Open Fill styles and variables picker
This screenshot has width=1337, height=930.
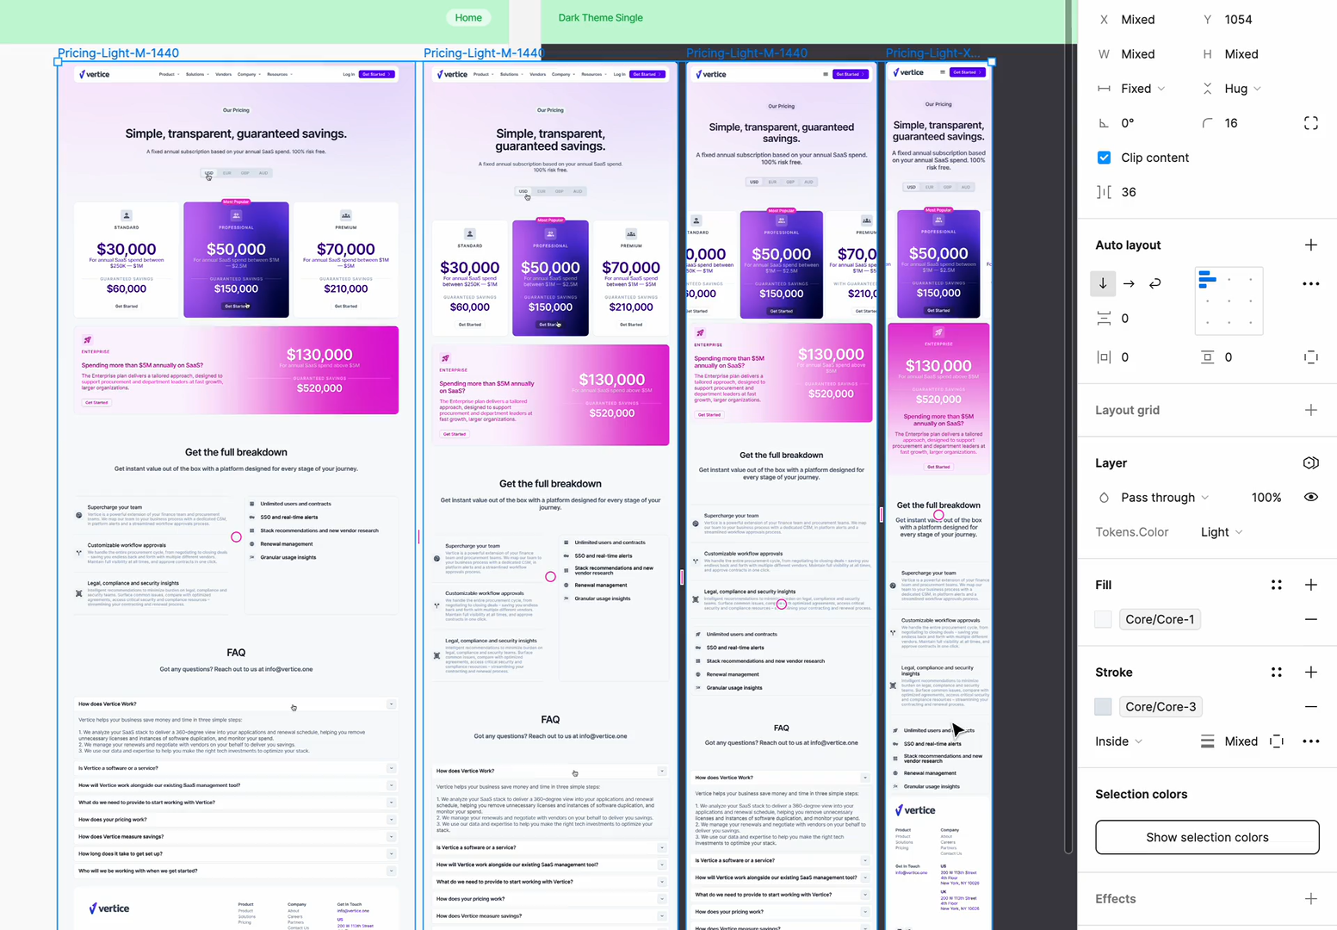pos(1277,585)
